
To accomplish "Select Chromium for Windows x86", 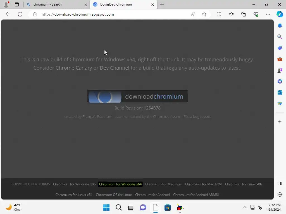I will [74, 184].
